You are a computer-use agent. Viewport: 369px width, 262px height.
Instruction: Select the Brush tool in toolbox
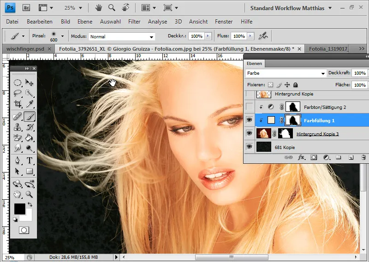[30, 116]
